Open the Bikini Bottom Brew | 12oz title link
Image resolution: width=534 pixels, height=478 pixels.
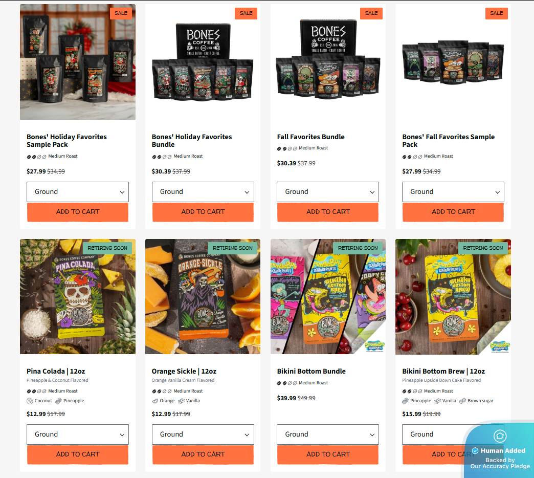[x=443, y=372]
